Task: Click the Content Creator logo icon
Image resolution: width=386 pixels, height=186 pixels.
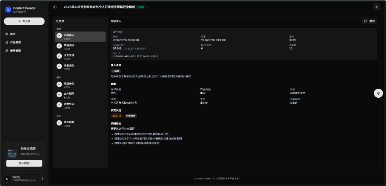Action: point(8,9)
